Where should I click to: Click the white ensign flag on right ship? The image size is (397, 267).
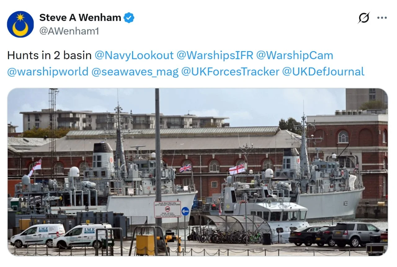[237, 169]
